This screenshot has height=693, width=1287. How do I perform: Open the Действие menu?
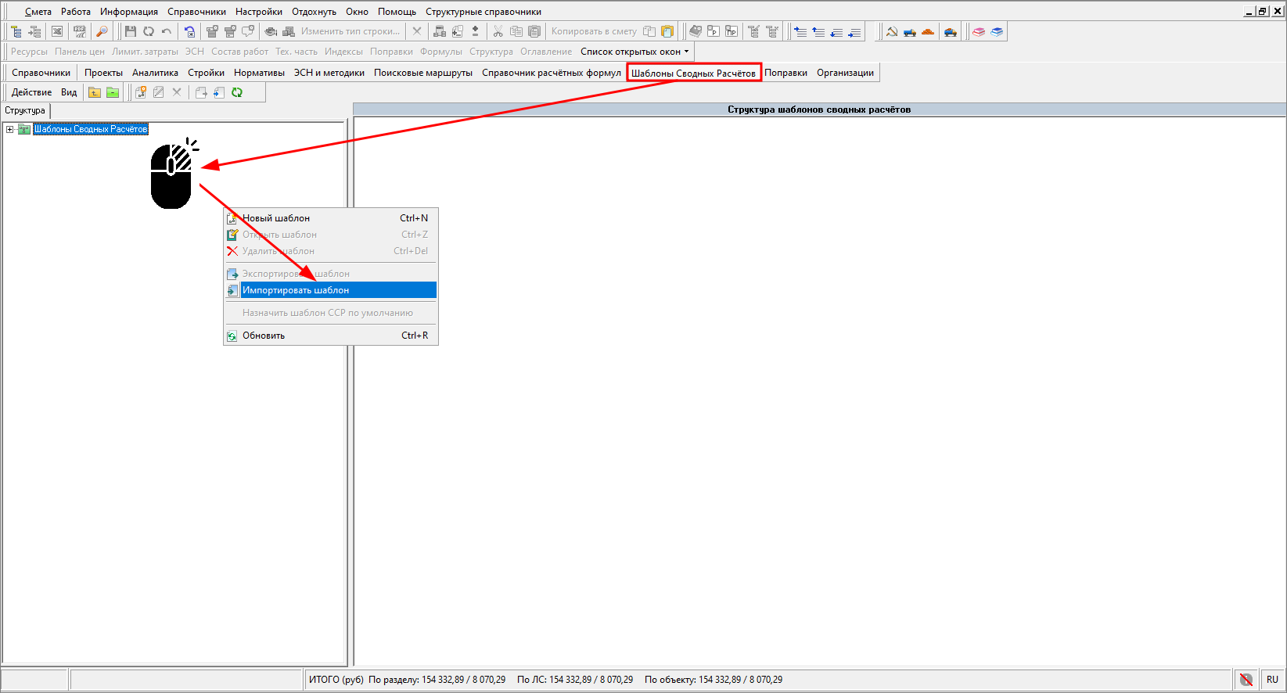(x=31, y=92)
